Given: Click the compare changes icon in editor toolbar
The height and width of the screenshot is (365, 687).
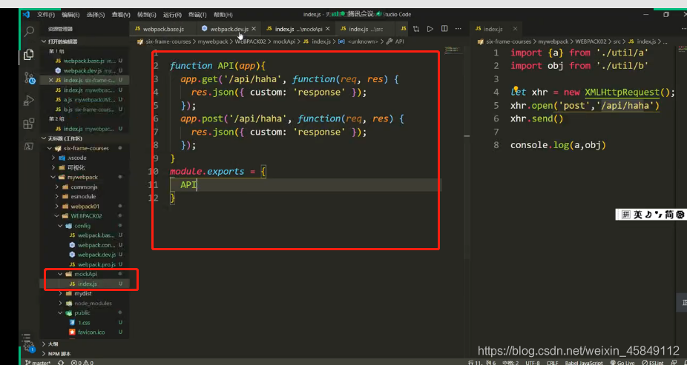Looking at the screenshot, I should click(416, 29).
